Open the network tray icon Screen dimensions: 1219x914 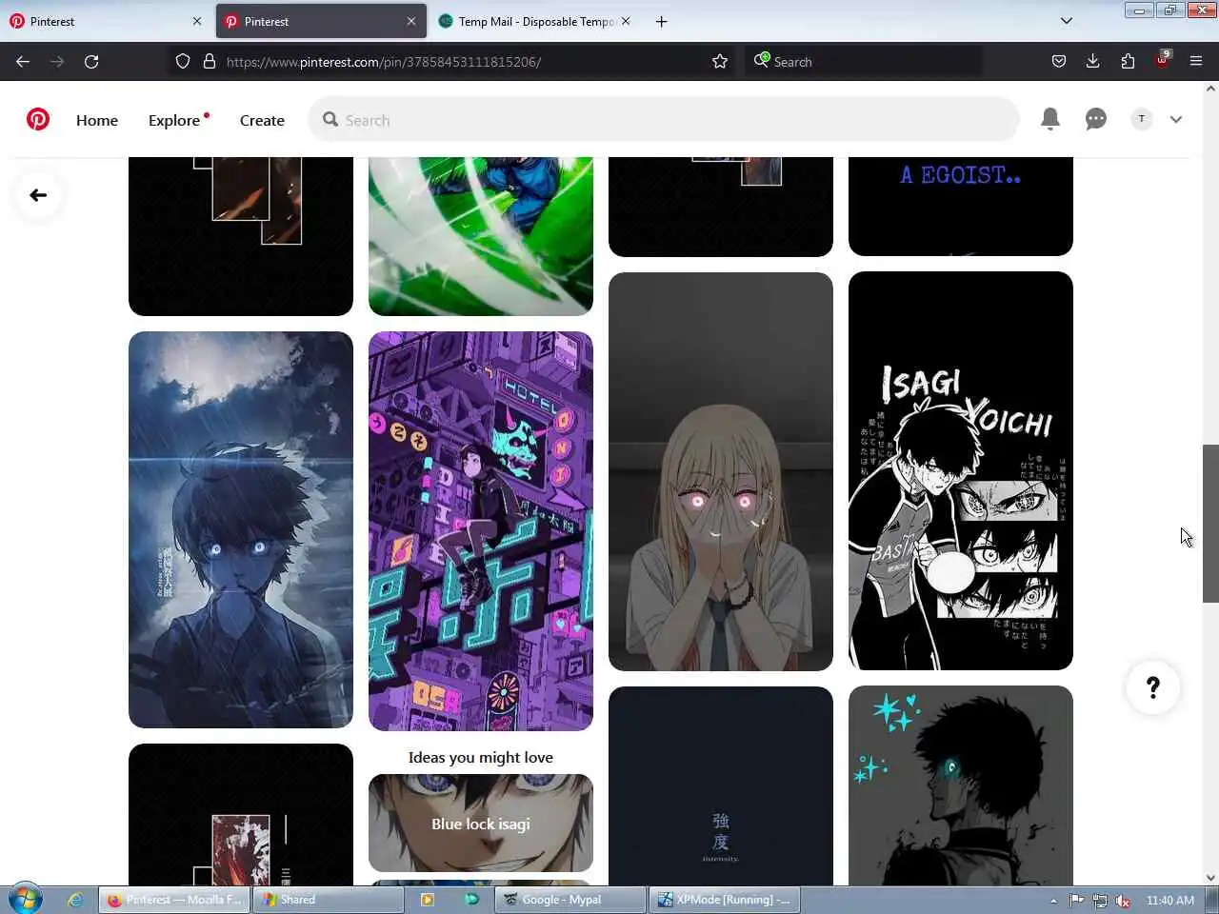(1100, 901)
